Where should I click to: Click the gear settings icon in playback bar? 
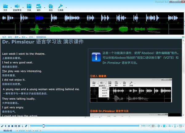pos(159,126)
